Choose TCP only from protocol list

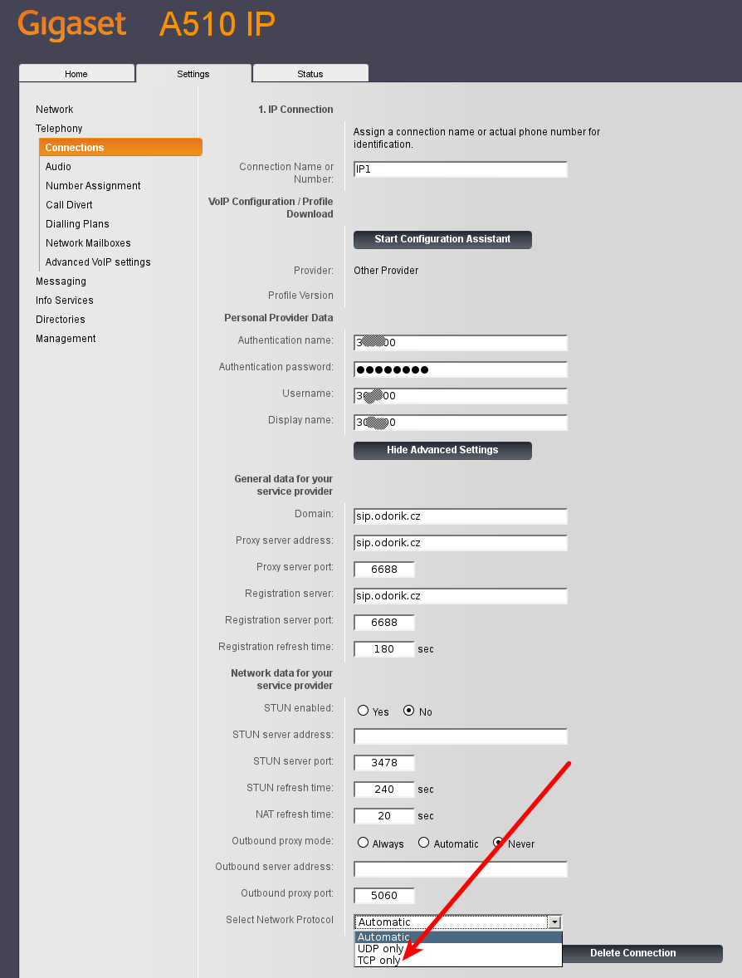pos(378,961)
